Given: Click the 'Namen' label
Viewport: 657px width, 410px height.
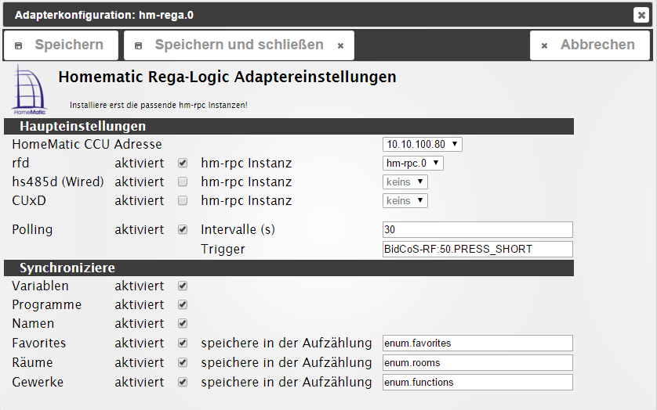Looking at the screenshot, I should [33, 323].
